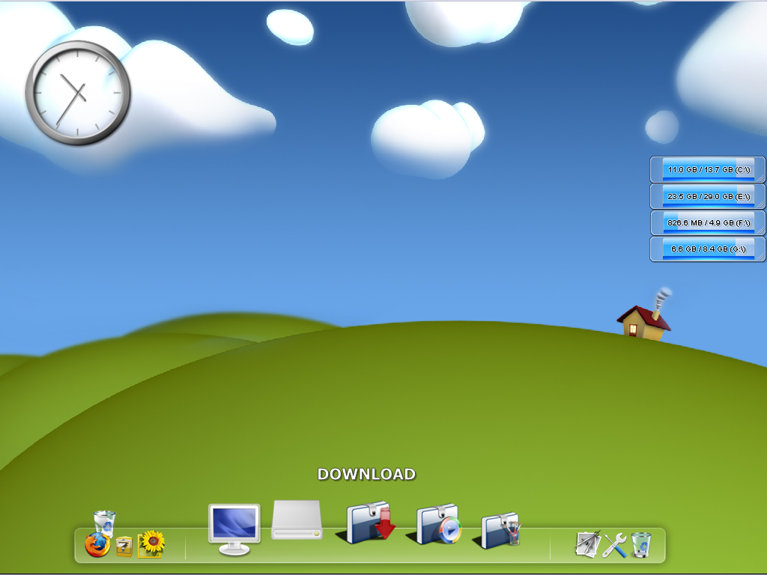Click the F:\ drive space gauge

[706, 222]
